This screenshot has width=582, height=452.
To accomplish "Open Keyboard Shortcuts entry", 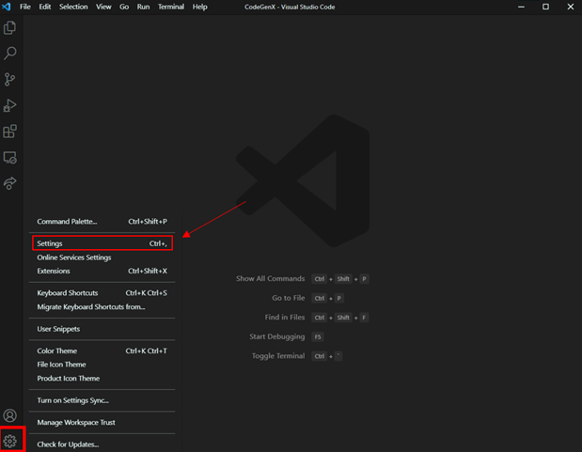I will 102,293.
